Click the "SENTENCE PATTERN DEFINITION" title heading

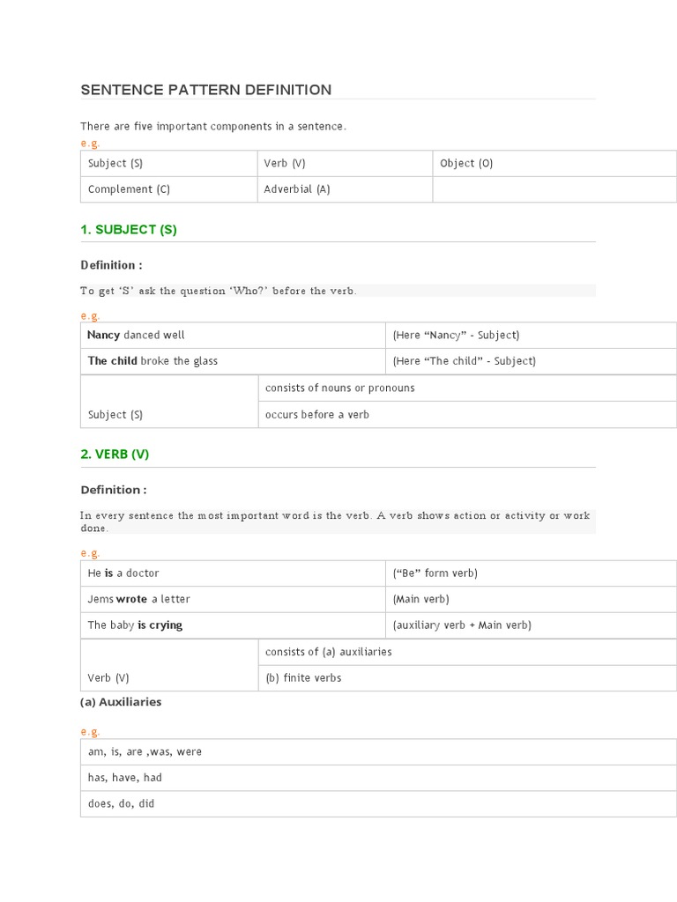[206, 90]
